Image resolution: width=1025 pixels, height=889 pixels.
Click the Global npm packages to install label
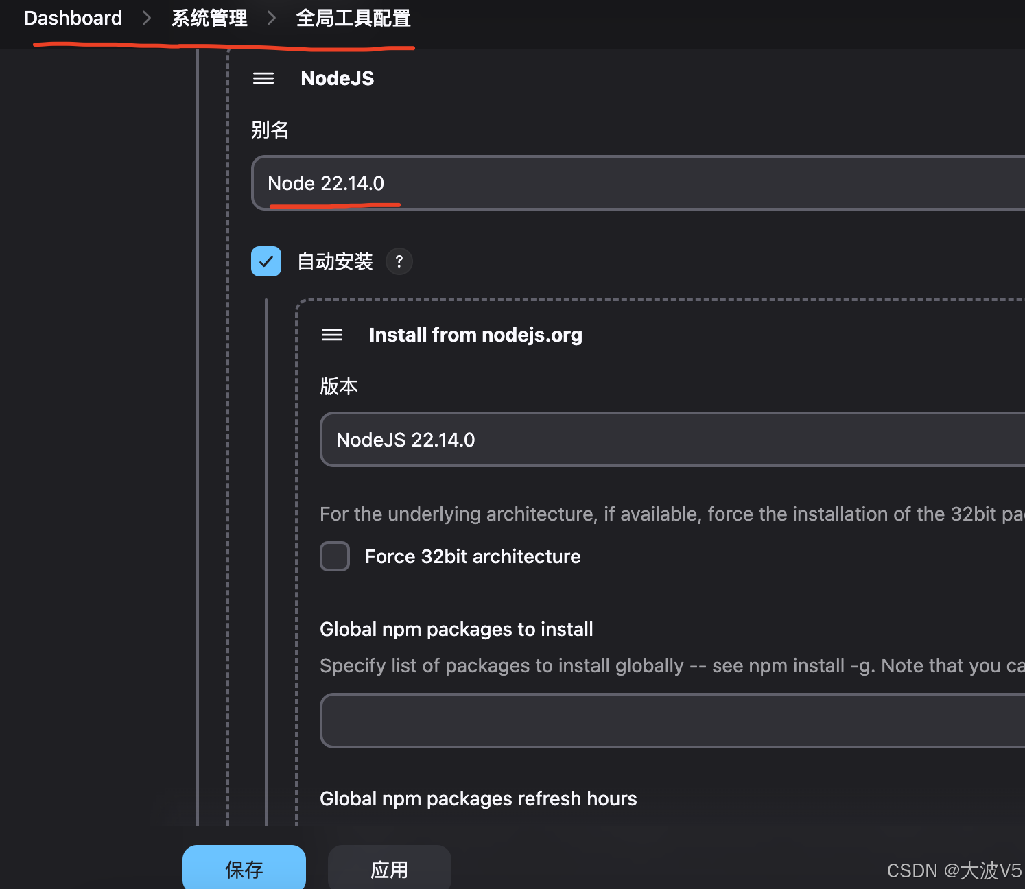tap(456, 629)
